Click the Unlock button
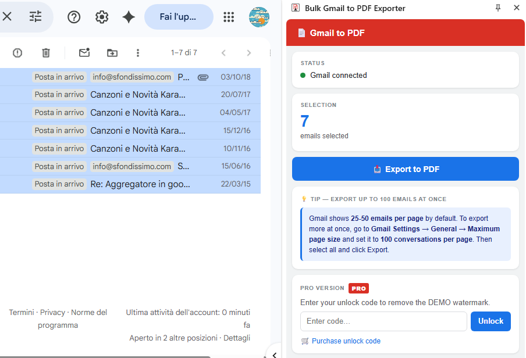The height and width of the screenshot is (358, 526). [491, 321]
